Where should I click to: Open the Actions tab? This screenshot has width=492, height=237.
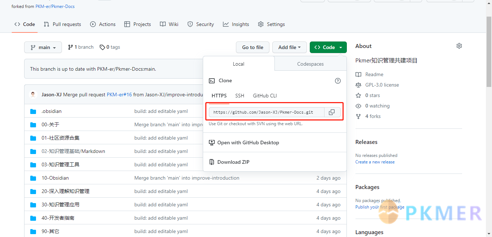(x=103, y=24)
